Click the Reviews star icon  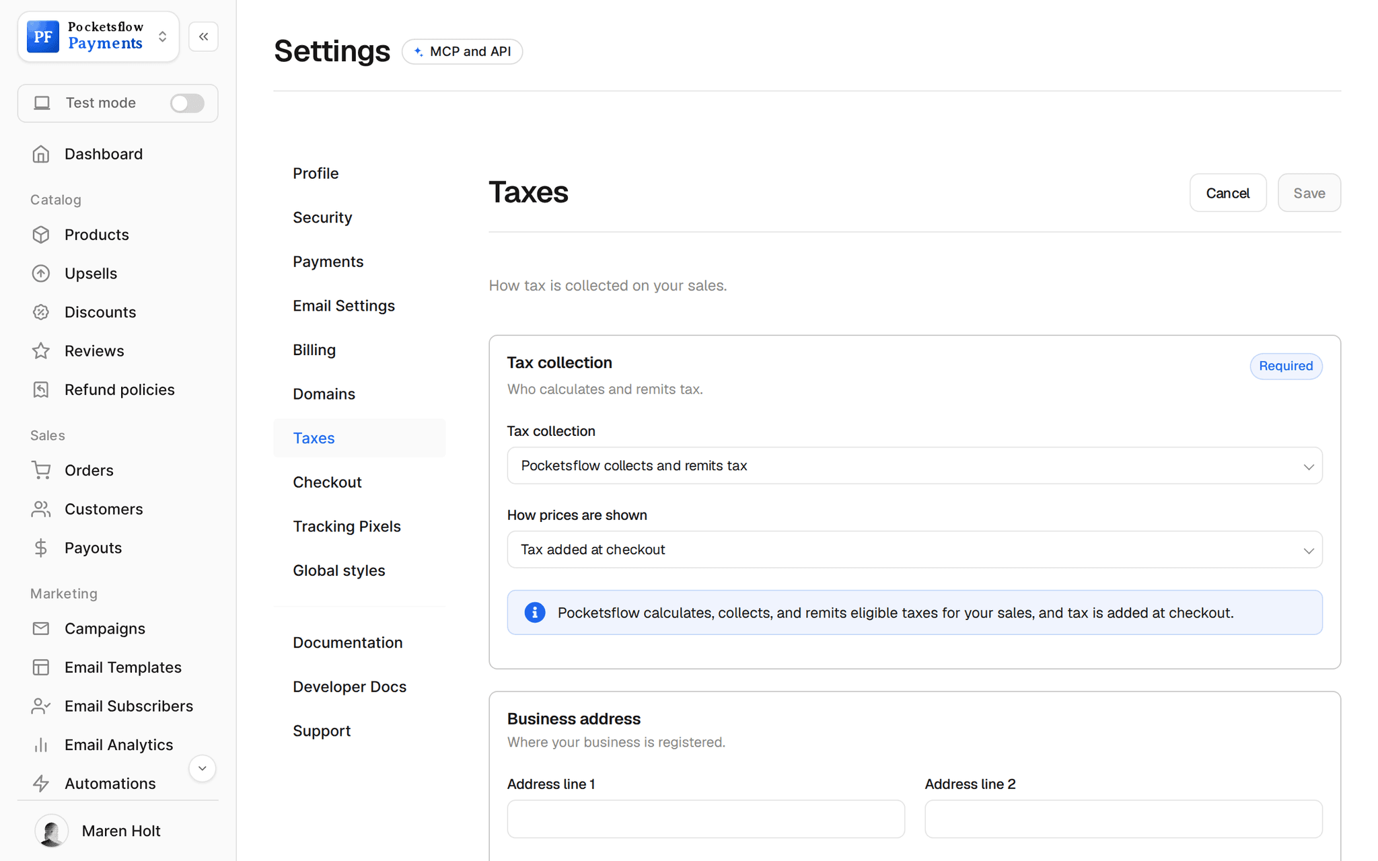pos(41,351)
